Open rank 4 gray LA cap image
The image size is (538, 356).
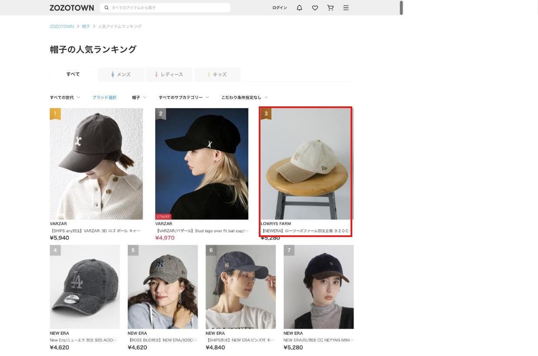(85, 287)
